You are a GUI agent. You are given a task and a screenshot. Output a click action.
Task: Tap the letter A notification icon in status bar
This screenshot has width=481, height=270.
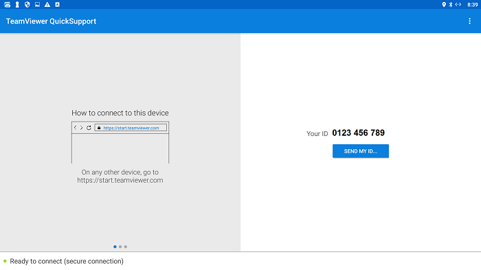pyautogui.click(x=57, y=5)
